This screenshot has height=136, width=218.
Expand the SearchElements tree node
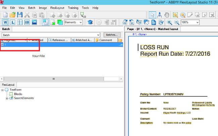(x=7, y=98)
